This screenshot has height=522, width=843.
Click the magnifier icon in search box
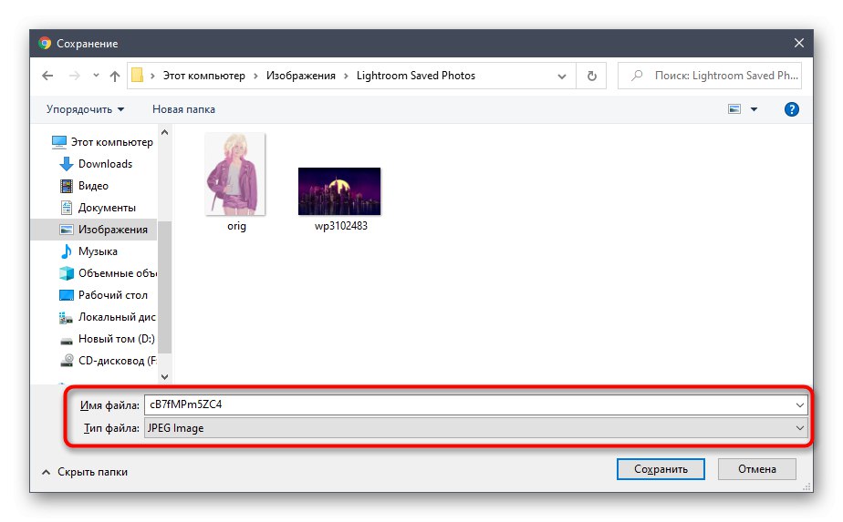(637, 76)
